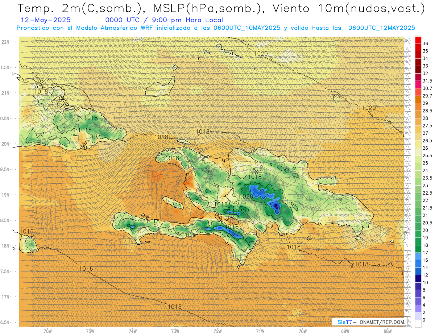The width and height of the screenshot is (435, 336).
Task: Click legend value '4'
Action: (x=424, y=305)
